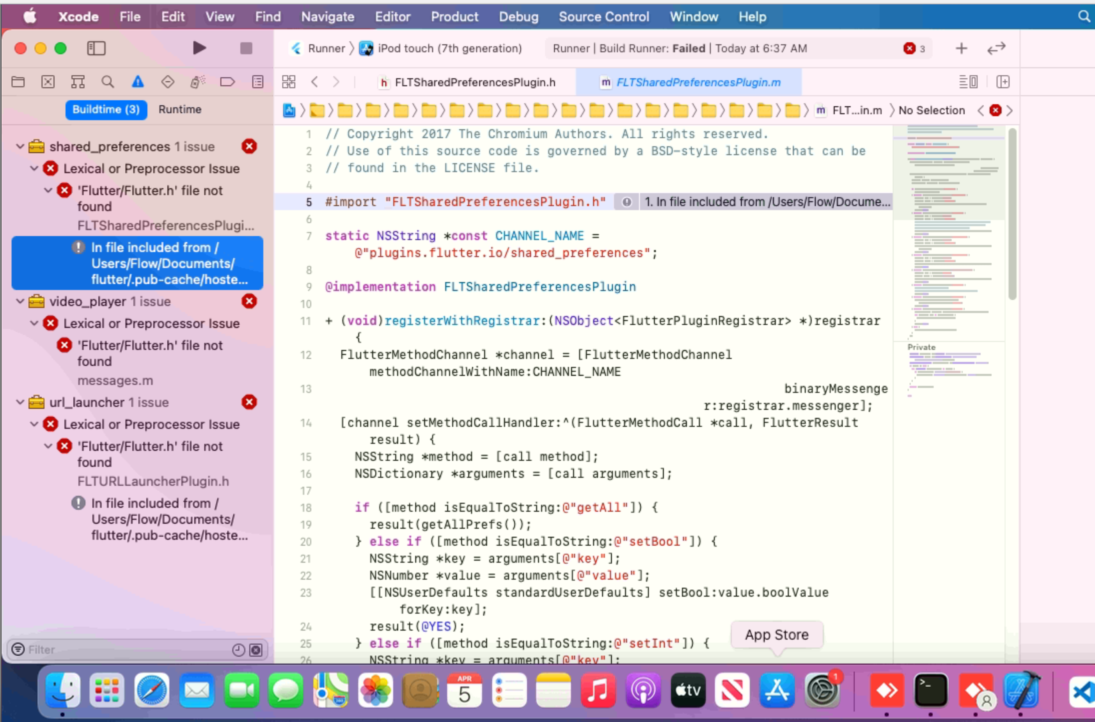
Task: Collapse the url_launcher issue group
Action: tap(20, 402)
